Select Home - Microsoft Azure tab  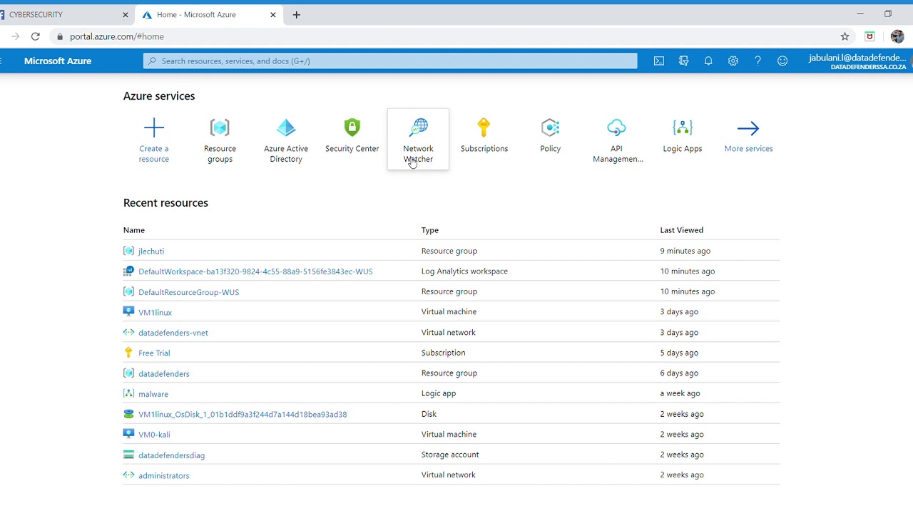[x=208, y=14]
